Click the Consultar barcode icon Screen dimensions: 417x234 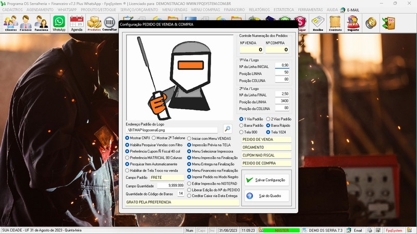109,23
